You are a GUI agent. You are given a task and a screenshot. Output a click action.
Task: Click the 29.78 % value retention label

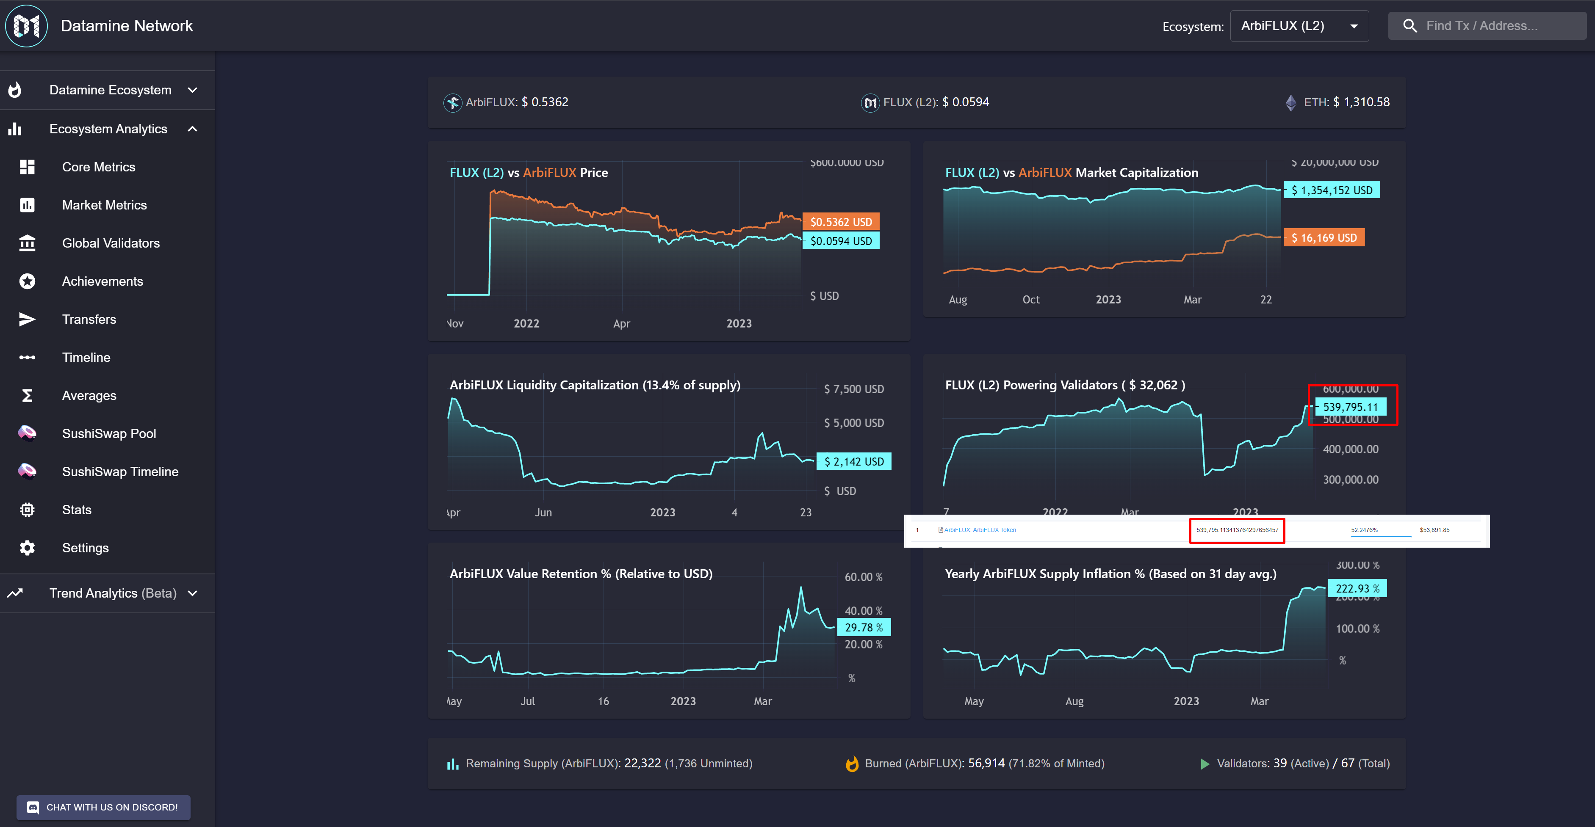(864, 628)
